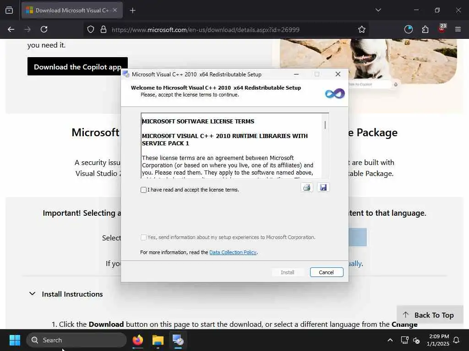Open the notifications bell icon
The image size is (469, 351).
point(456,340)
